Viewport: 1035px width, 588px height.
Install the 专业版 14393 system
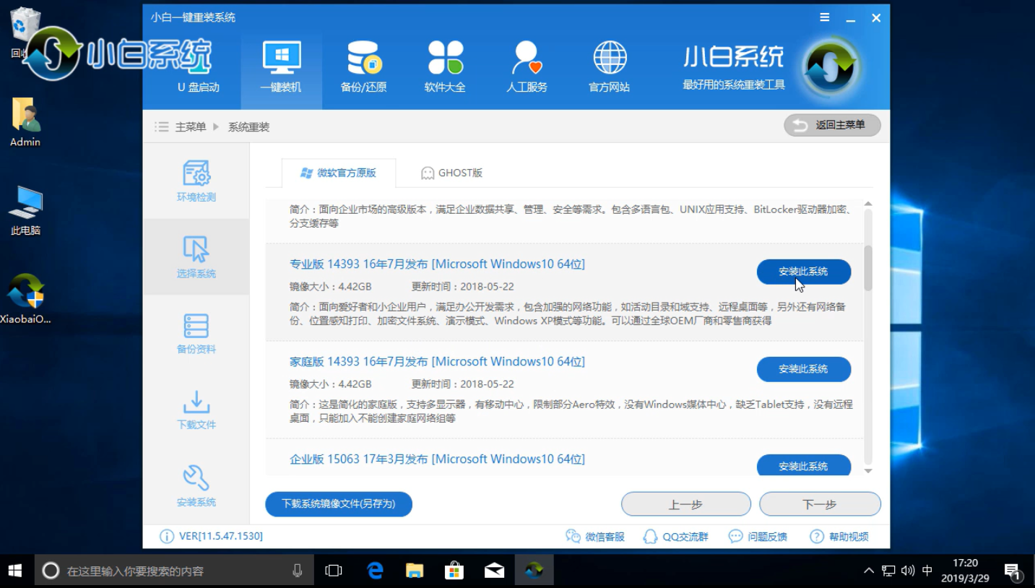coord(803,272)
